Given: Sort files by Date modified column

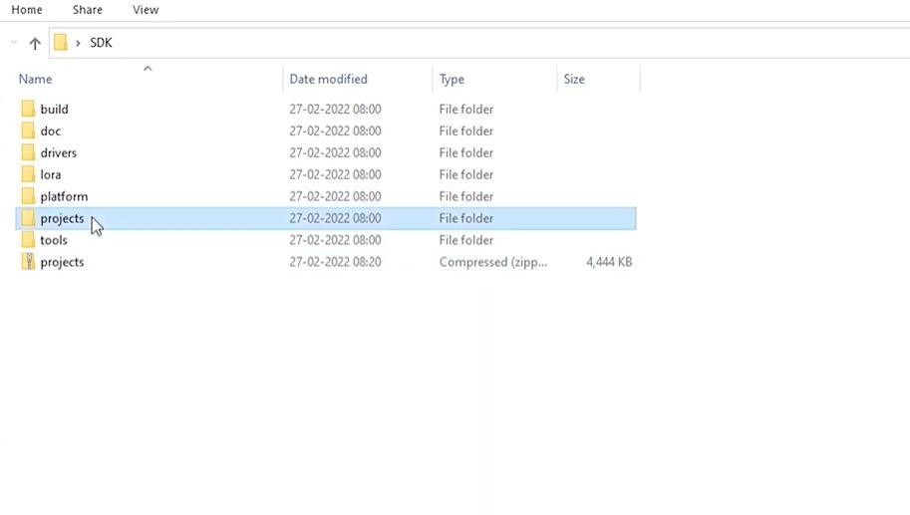Looking at the screenshot, I should [x=329, y=79].
